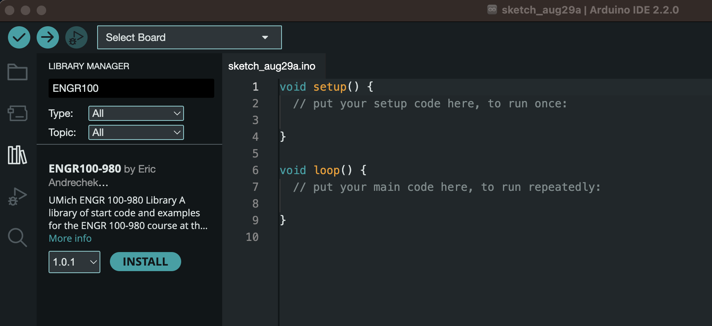Open the Select Board dropdown
The height and width of the screenshot is (326, 712).
tap(190, 37)
